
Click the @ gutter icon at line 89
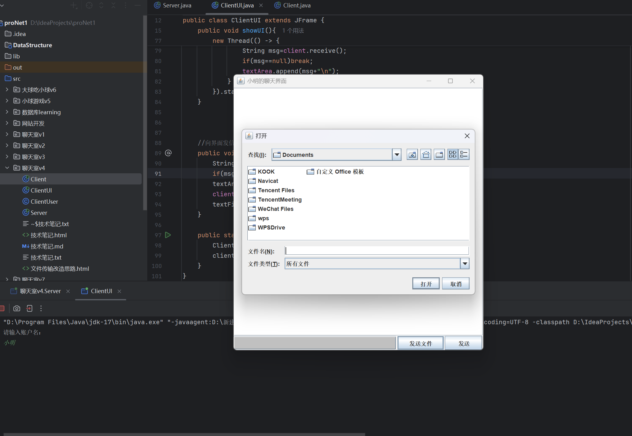pyautogui.click(x=168, y=153)
